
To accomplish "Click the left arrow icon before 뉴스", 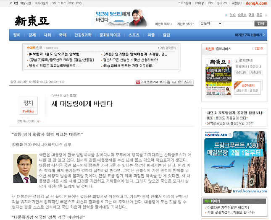I will (226, 15).
